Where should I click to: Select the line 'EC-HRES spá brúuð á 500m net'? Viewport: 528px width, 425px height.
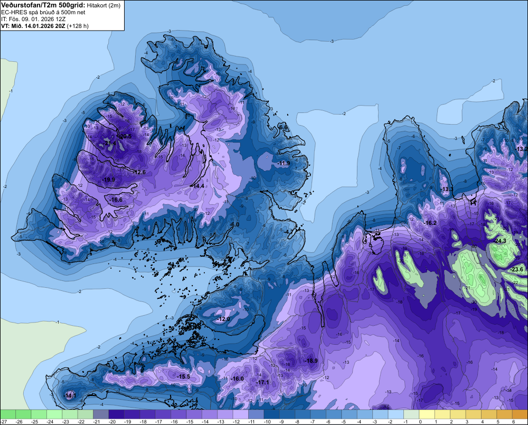[43, 12]
